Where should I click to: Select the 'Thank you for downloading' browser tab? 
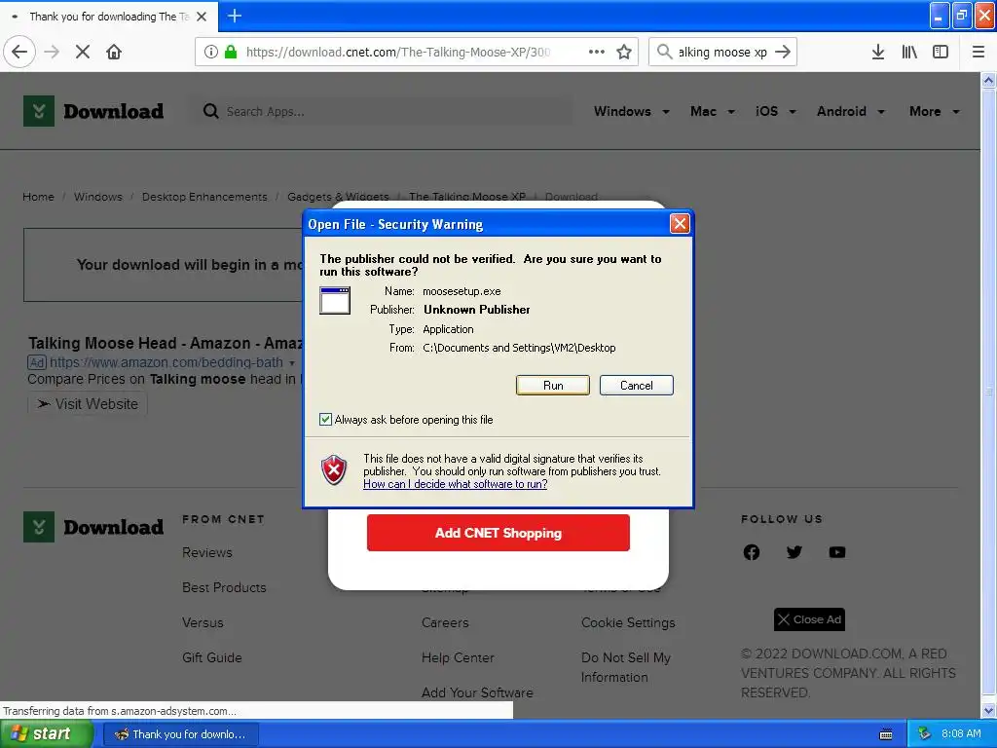[x=109, y=17]
